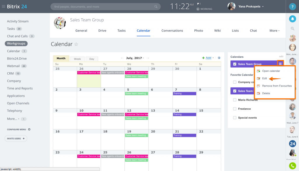Click the flag counter icon near clock
Image resolution: width=299 pixels, height=171 pixels.
click(199, 4)
